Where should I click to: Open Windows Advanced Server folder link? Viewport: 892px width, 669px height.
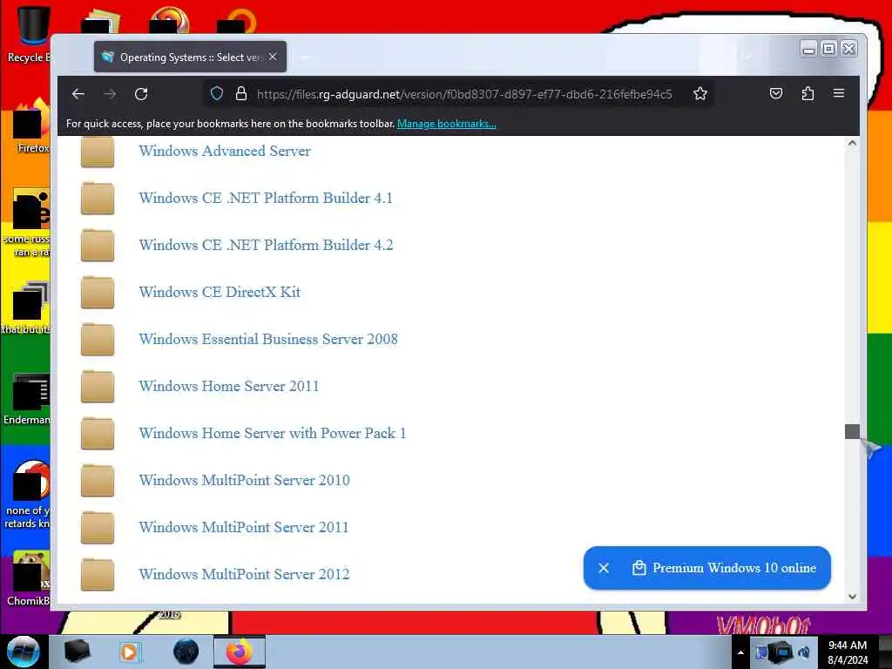(225, 151)
